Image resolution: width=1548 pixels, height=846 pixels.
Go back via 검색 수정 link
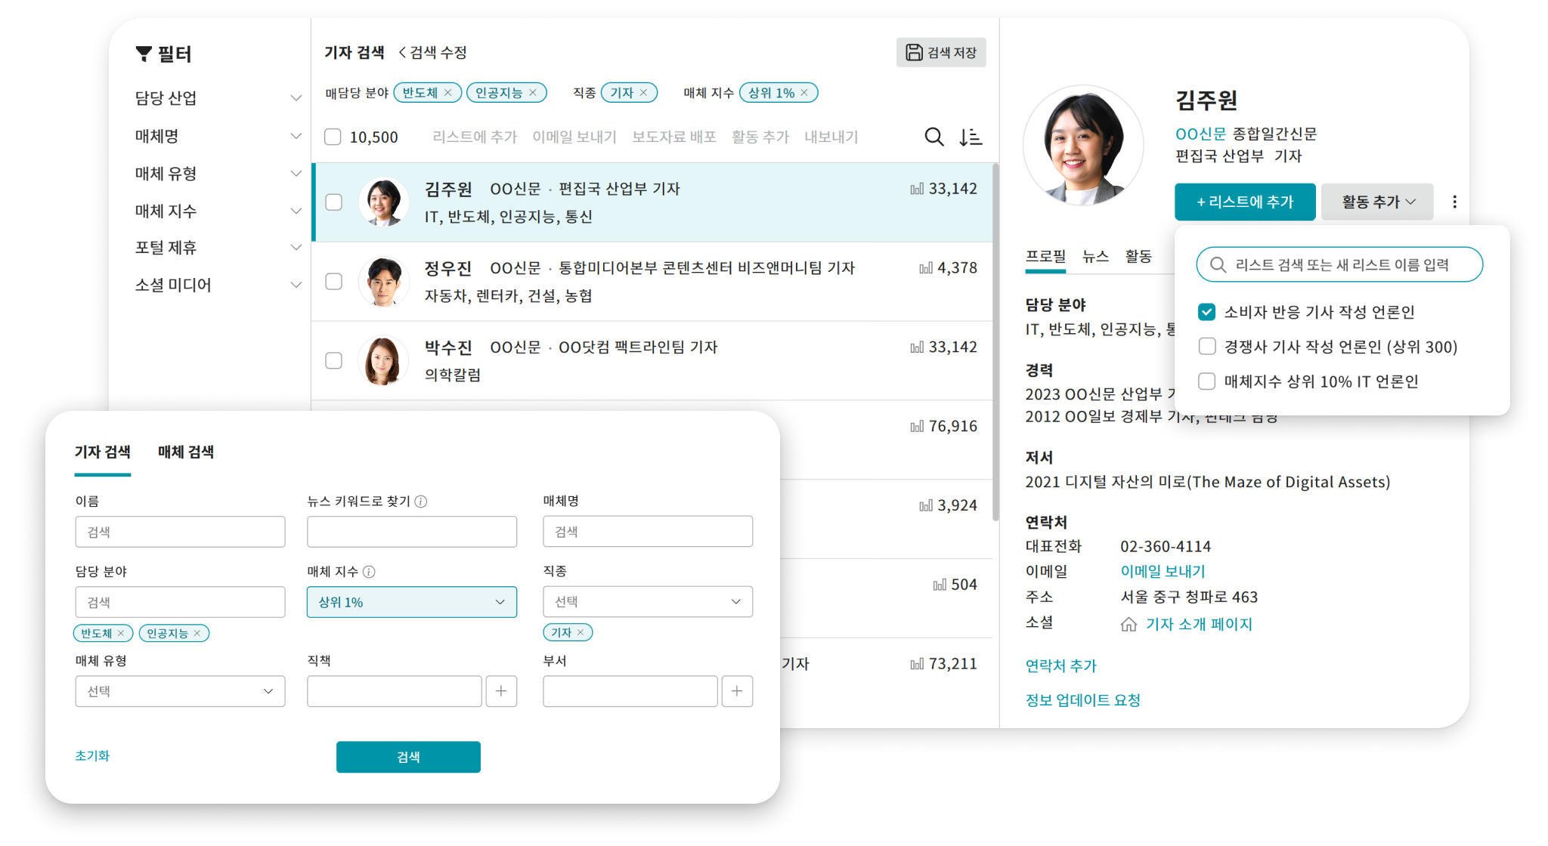pos(432,52)
